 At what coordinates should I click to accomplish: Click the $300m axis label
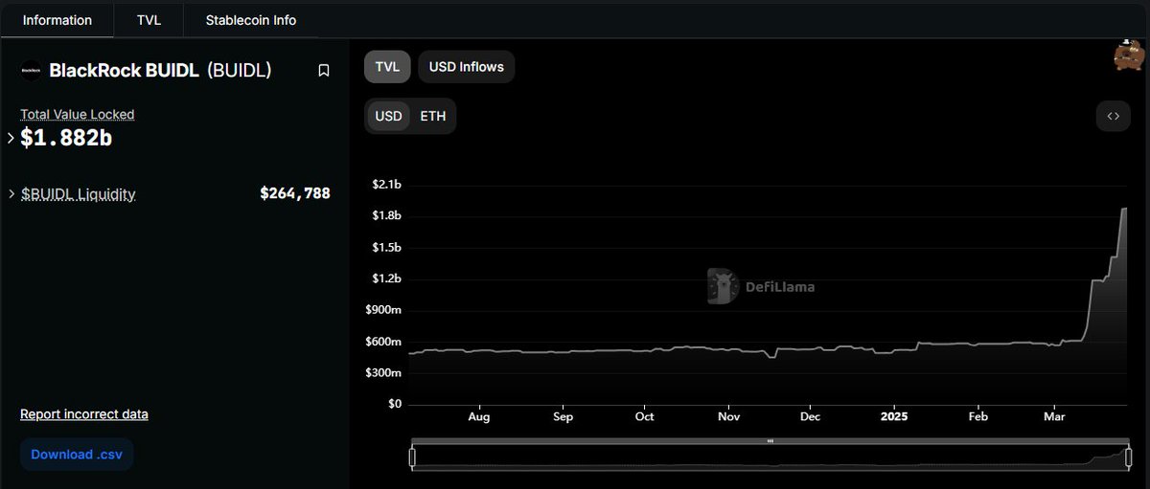pyautogui.click(x=383, y=372)
